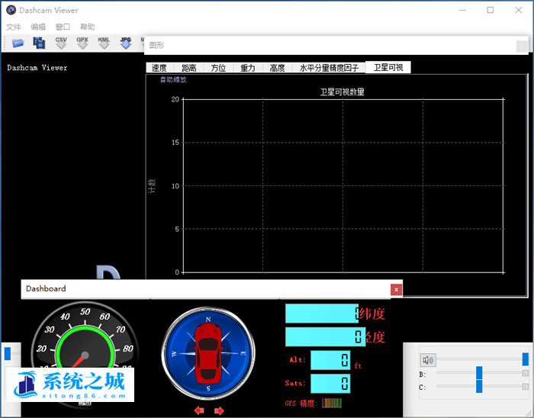Click the 纬度 latitude readout field

(322, 313)
